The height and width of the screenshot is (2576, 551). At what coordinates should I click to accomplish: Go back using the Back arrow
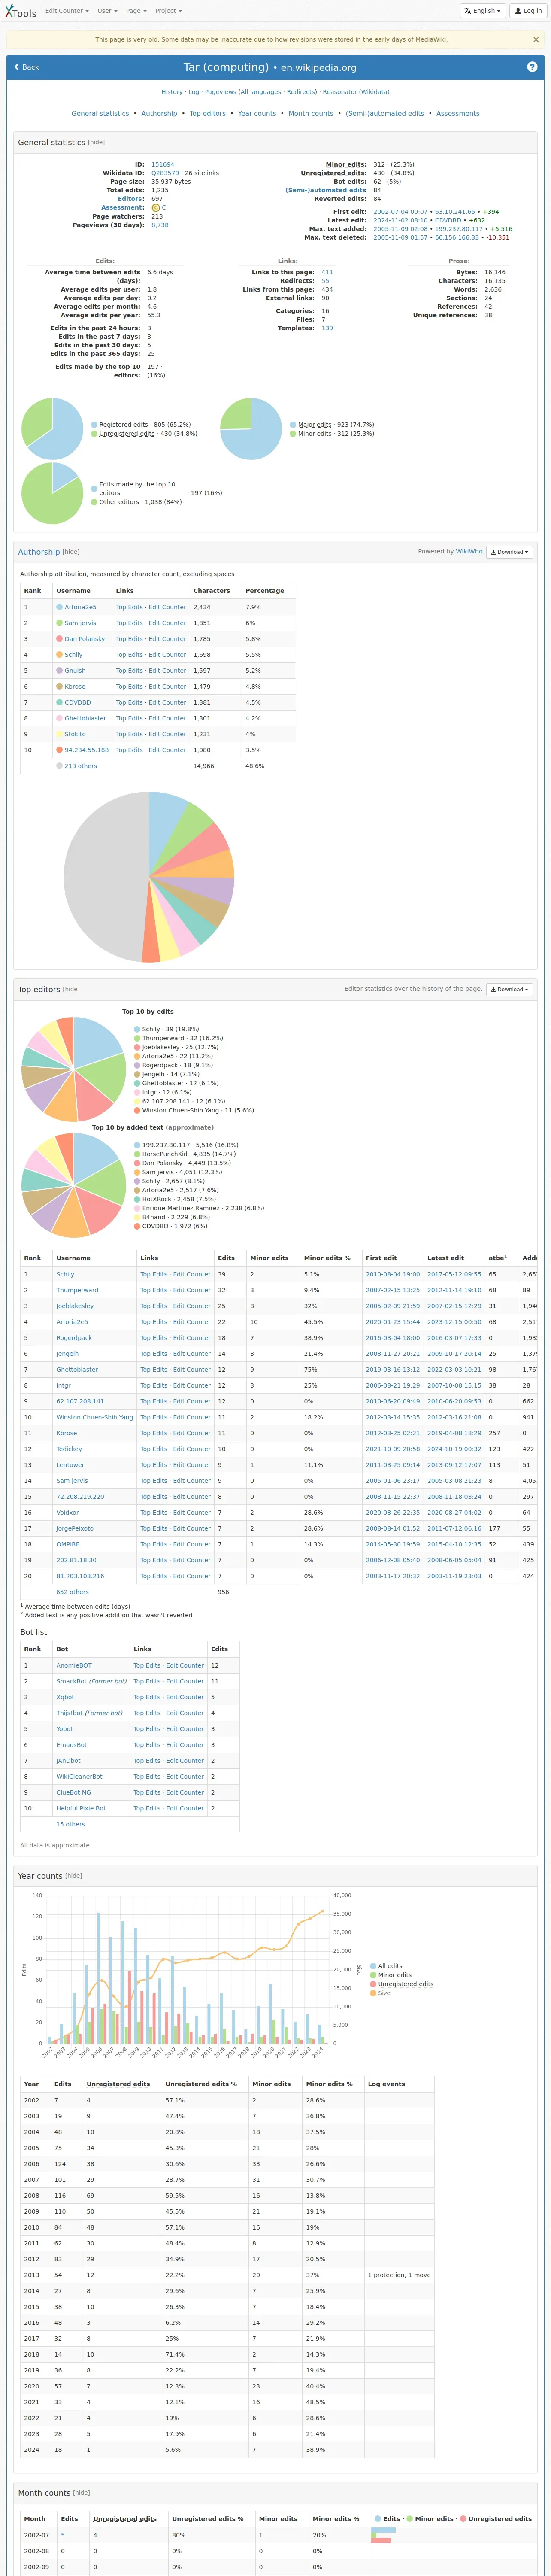pos(27,67)
